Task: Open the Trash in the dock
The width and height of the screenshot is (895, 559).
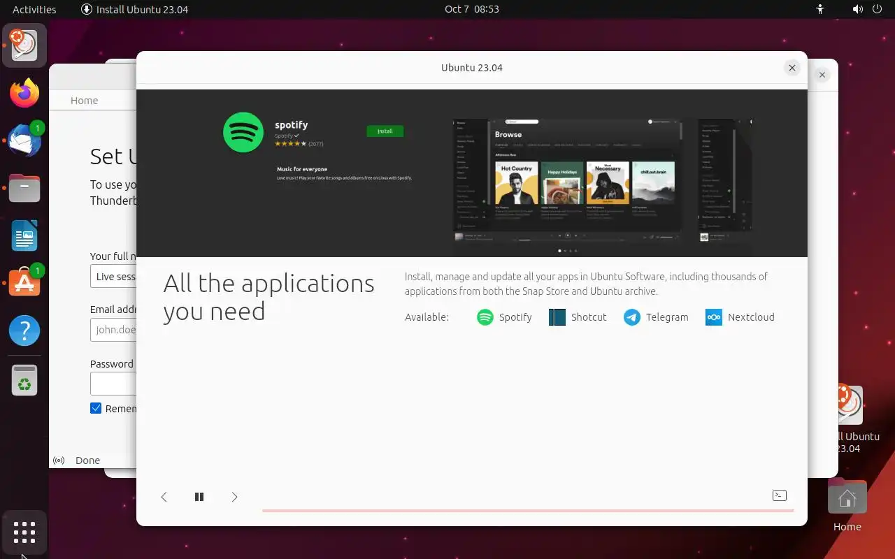Action: [x=24, y=380]
